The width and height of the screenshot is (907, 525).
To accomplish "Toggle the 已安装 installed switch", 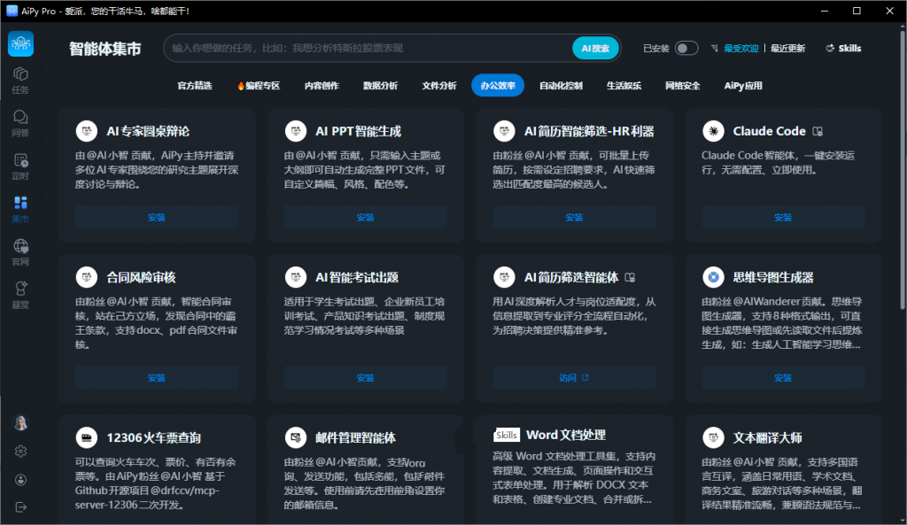I will 686,49.
